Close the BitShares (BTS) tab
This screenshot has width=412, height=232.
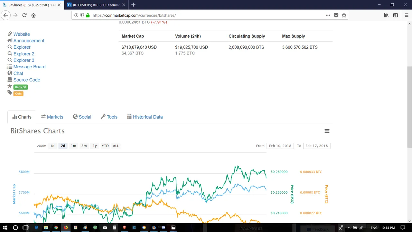pos(59,5)
